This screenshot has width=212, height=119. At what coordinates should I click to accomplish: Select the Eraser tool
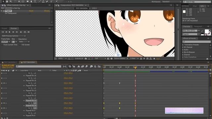point(47,1)
